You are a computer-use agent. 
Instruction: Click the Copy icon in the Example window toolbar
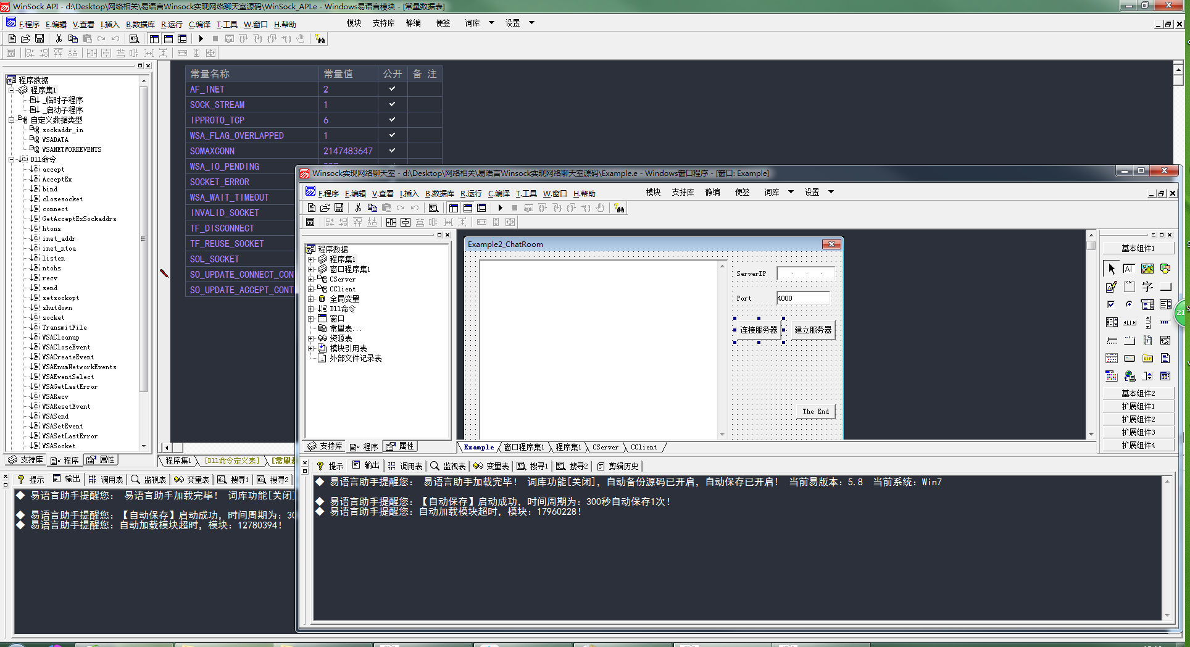click(x=372, y=208)
